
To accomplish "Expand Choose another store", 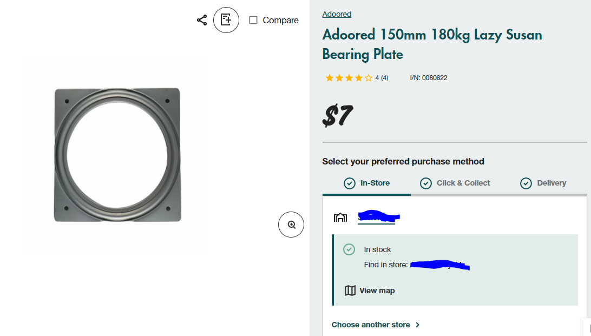I will pos(371,325).
